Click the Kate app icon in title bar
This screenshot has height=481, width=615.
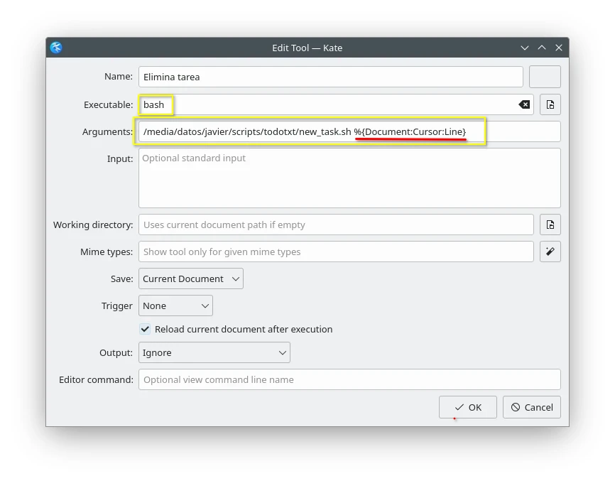[56, 48]
